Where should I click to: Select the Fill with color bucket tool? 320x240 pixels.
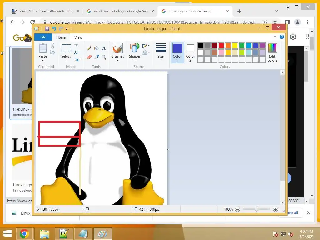[x=96, y=48]
